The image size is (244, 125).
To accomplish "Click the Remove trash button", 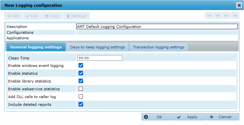I will 77,16.
